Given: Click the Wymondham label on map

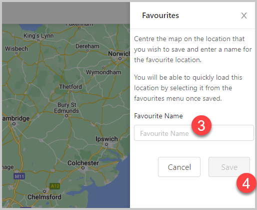Looking at the screenshot, I should coord(103,72).
